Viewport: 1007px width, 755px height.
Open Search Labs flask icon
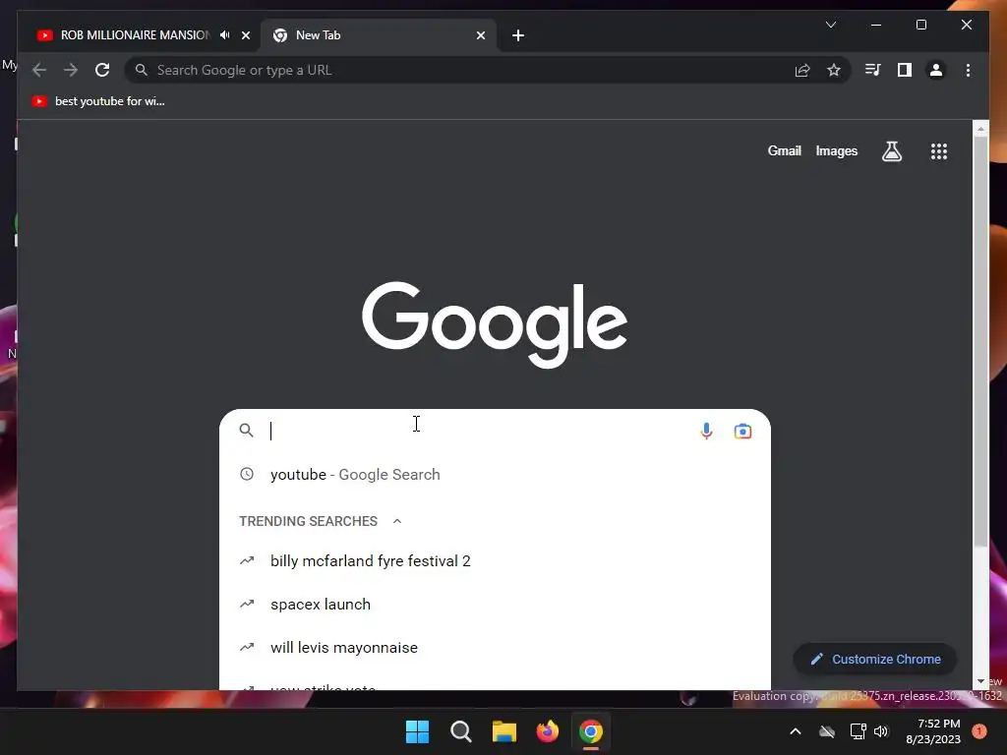[891, 151]
